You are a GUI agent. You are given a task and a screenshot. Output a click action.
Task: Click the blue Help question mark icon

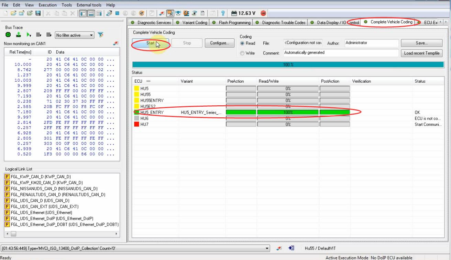click(223, 13)
